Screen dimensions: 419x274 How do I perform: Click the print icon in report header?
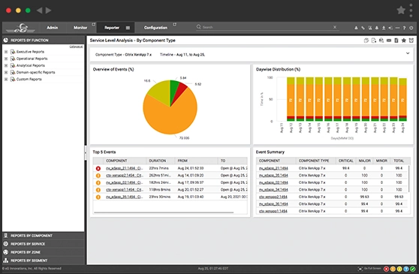pos(381,41)
